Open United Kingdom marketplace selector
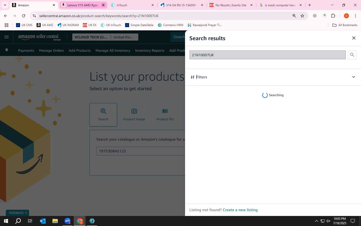This screenshot has width=361, height=226. [x=124, y=37]
